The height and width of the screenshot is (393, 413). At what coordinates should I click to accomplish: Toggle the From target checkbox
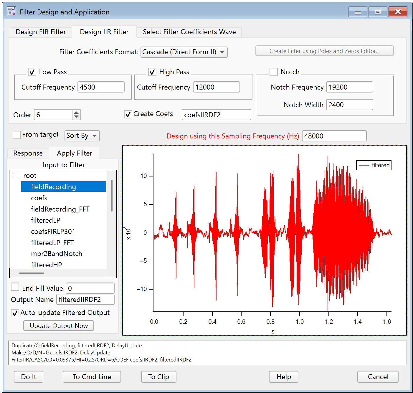pyautogui.click(x=17, y=135)
